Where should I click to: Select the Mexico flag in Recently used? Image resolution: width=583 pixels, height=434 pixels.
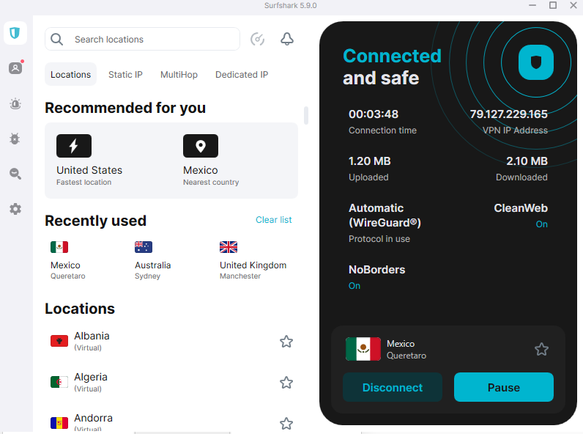[x=59, y=247]
